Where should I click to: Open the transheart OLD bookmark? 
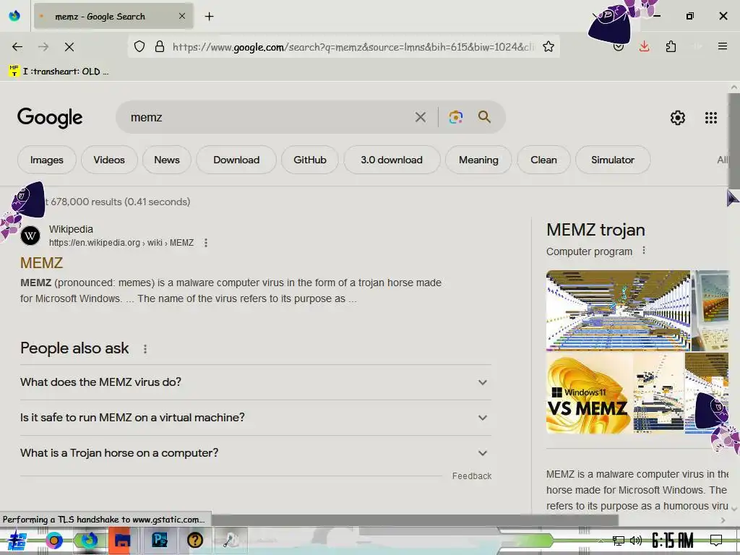click(x=59, y=72)
